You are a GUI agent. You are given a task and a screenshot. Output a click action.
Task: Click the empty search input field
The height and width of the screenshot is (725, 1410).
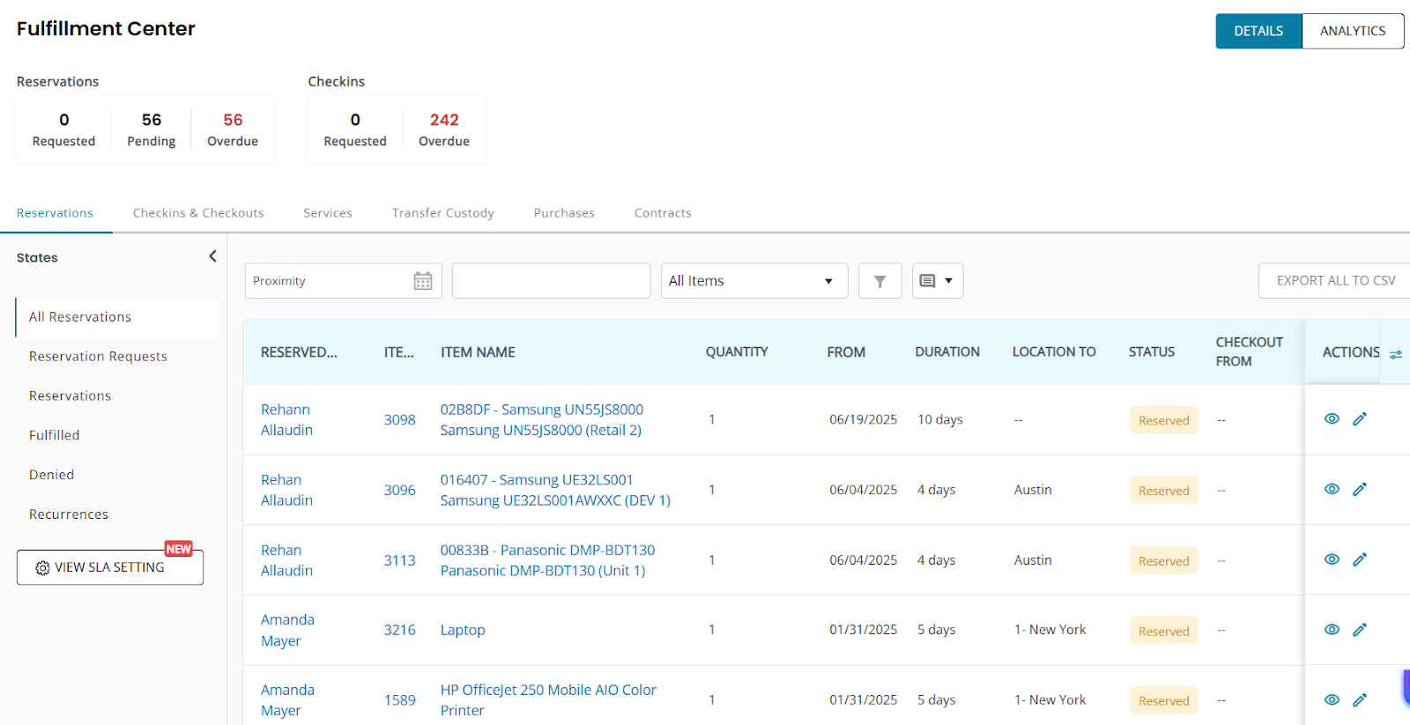click(551, 281)
